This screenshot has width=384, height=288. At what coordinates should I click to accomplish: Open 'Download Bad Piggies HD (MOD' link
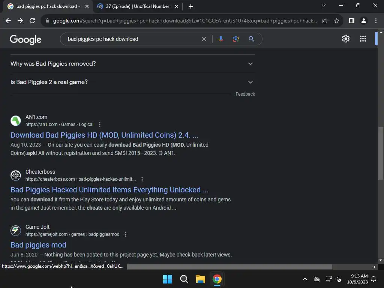click(x=104, y=135)
